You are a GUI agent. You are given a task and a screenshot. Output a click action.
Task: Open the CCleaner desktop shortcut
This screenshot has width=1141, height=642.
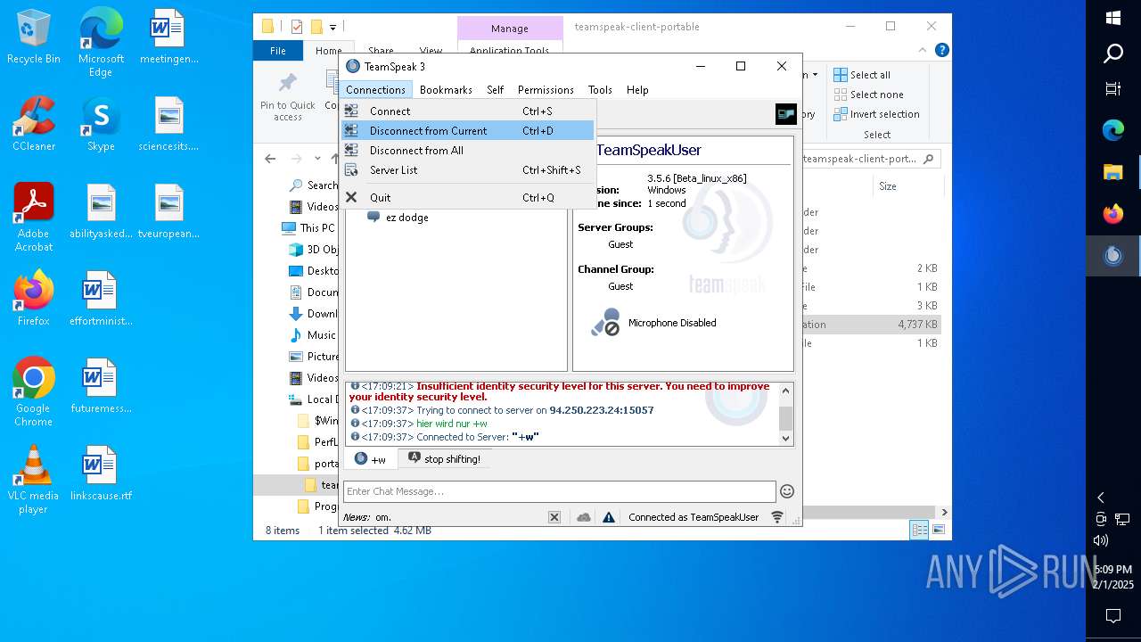click(34, 124)
